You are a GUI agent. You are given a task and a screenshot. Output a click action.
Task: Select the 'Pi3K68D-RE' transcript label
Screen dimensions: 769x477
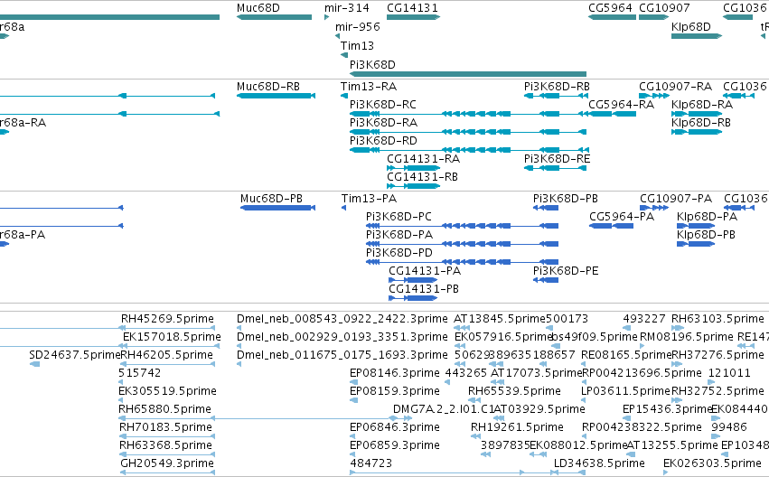tap(558, 159)
